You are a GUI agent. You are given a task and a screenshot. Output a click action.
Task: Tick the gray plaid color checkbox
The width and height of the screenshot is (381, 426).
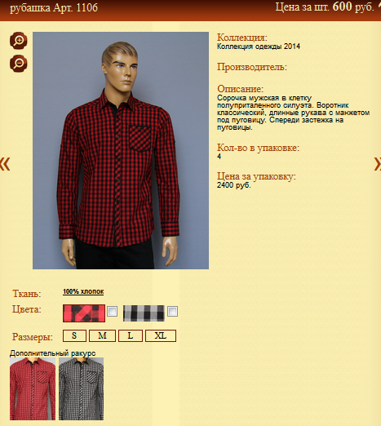[172, 311]
